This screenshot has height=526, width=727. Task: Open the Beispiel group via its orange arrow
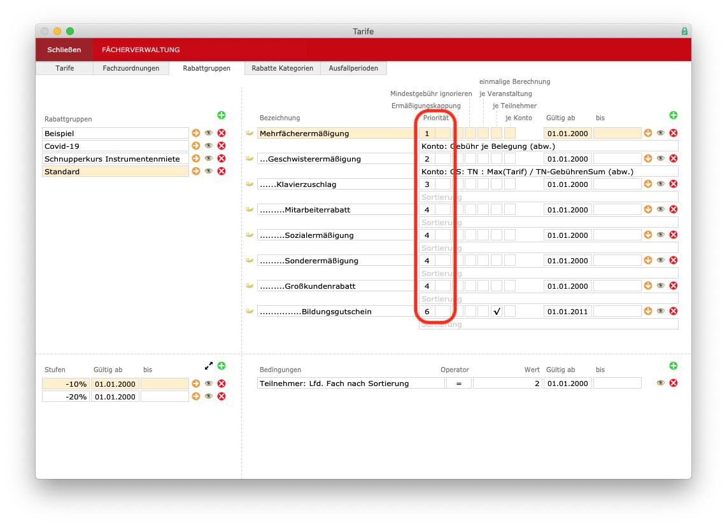coord(196,133)
